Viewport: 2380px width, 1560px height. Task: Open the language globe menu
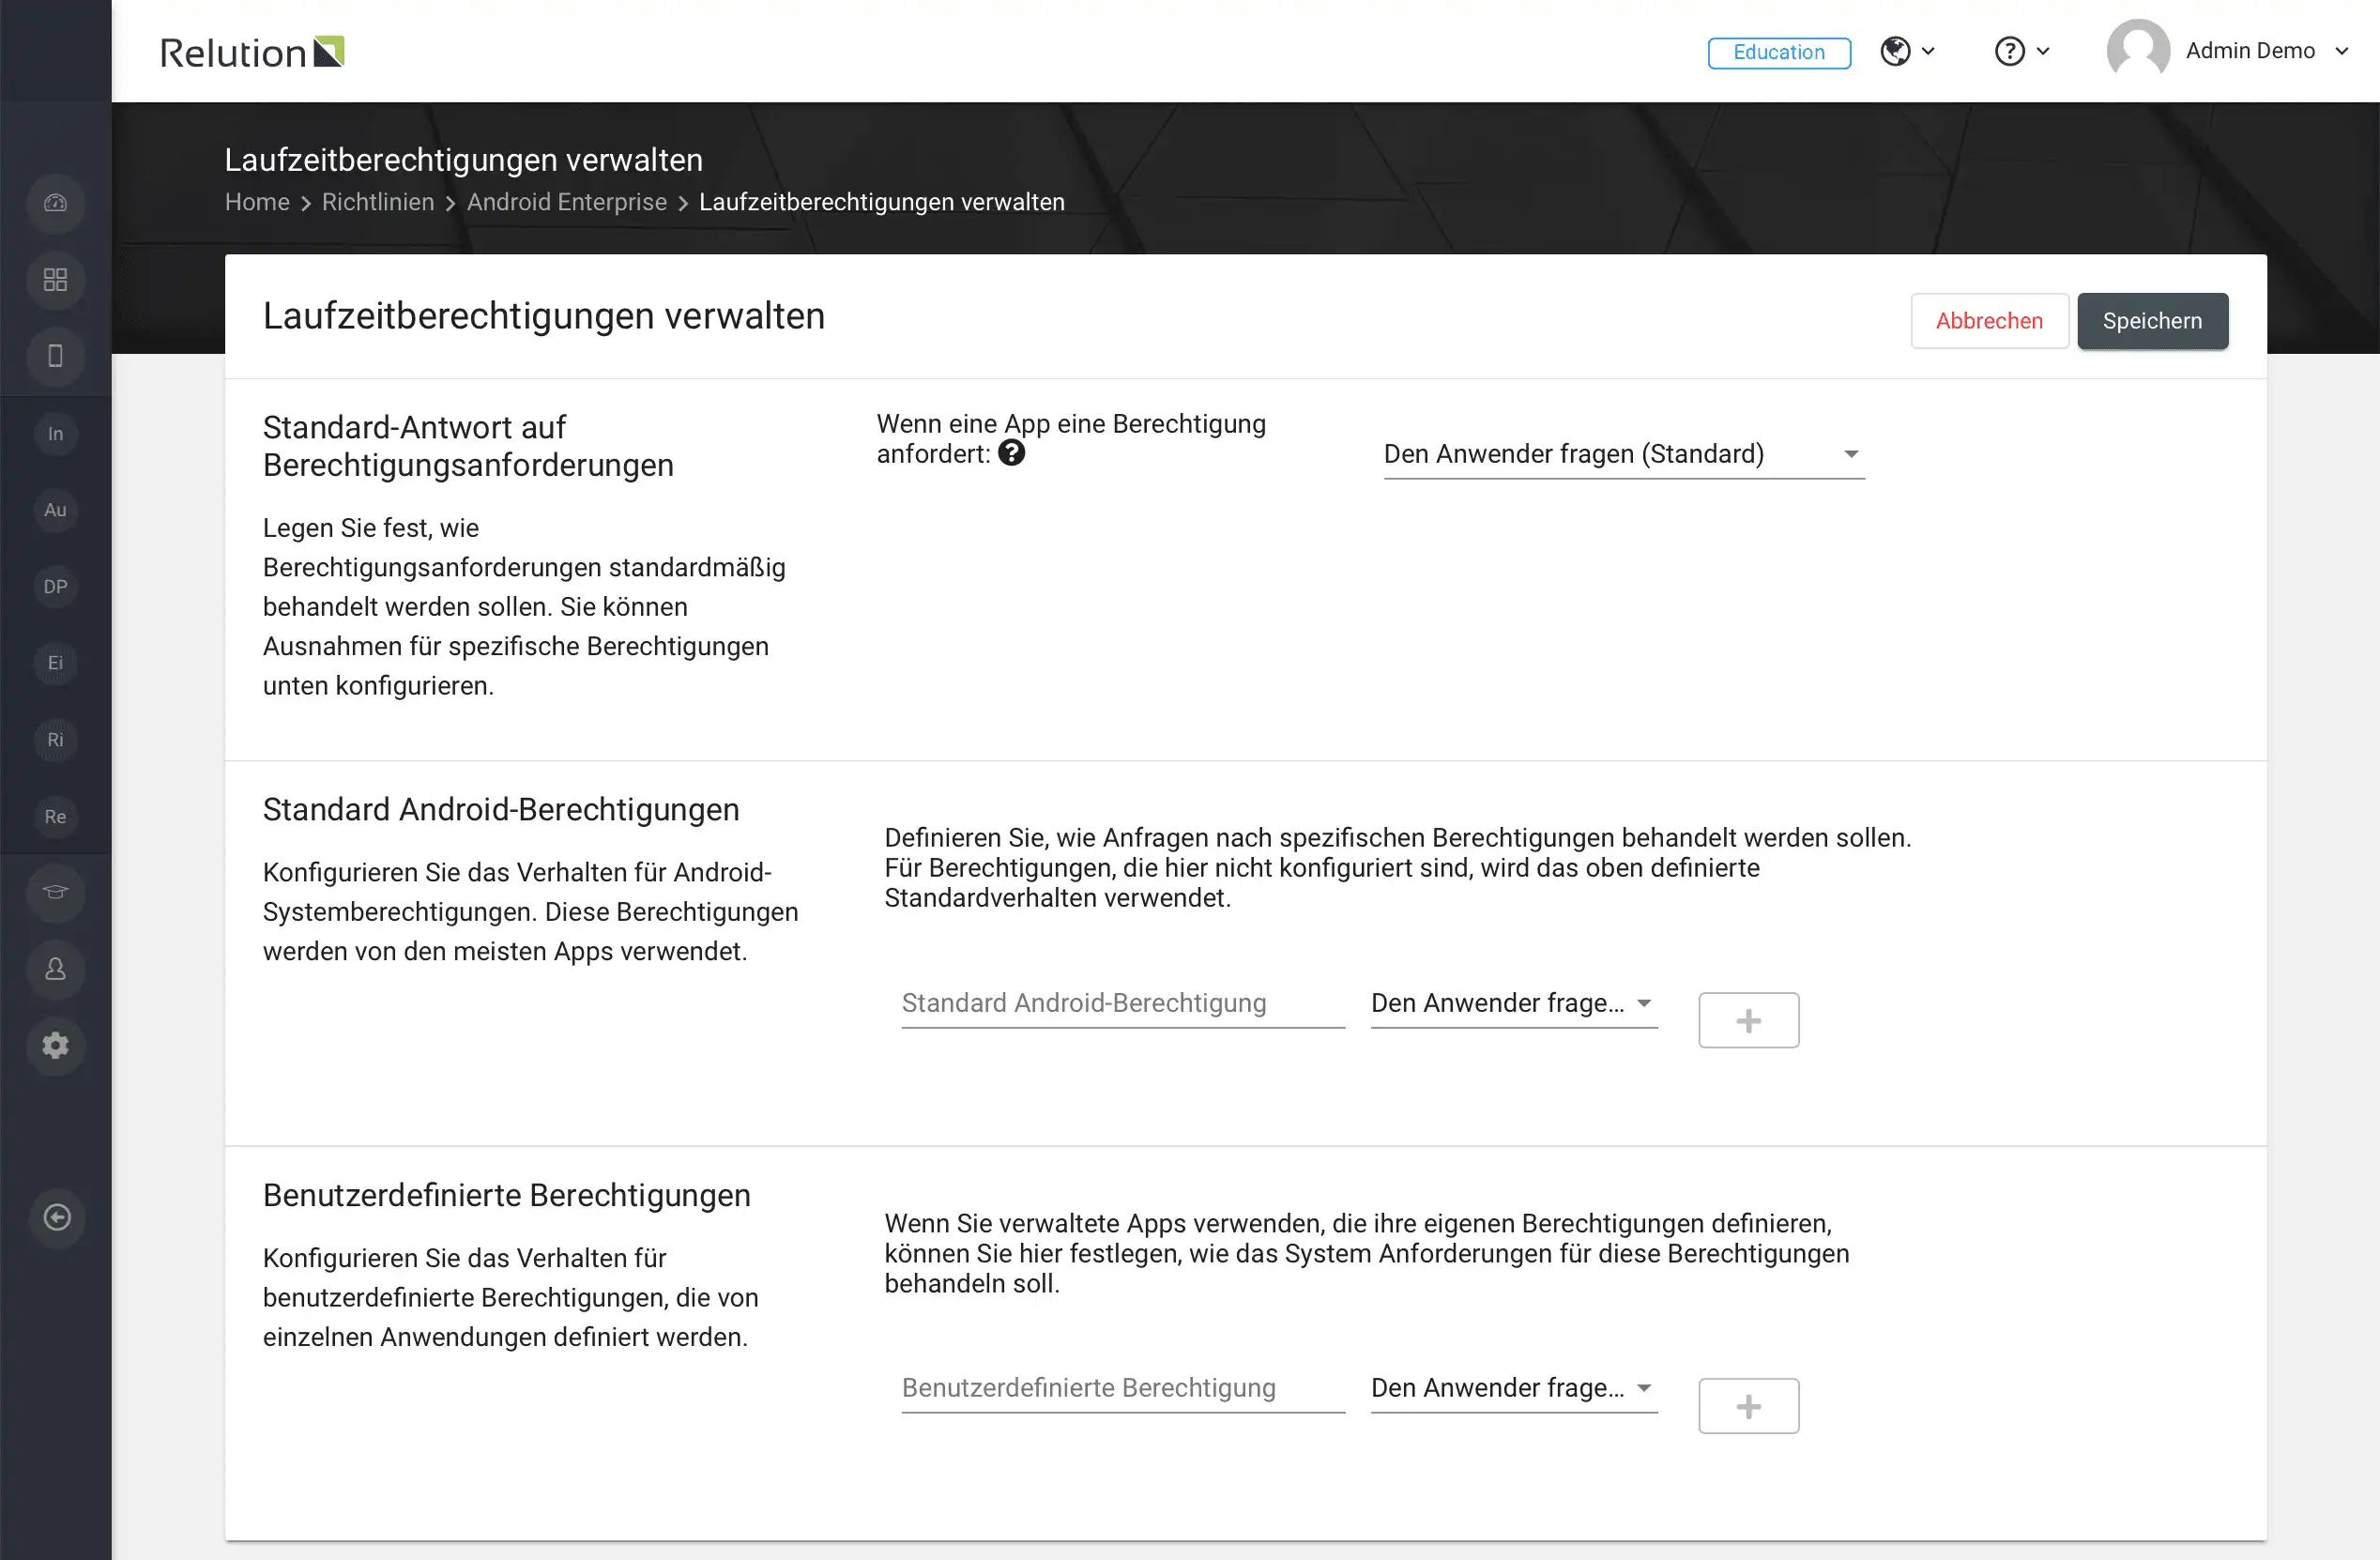tap(1907, 51)
